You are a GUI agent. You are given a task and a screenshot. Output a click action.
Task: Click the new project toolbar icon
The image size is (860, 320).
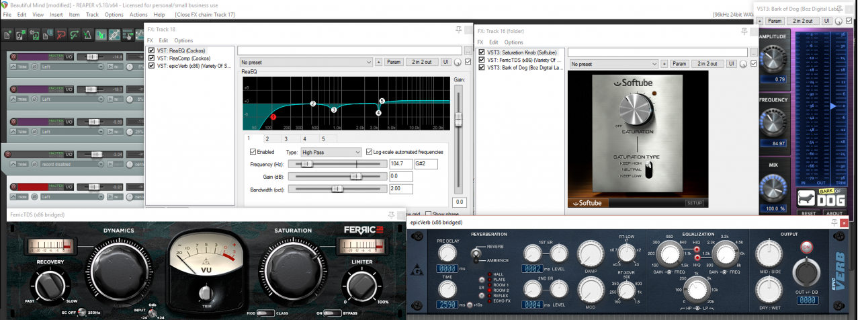pyautogui.click(x=7, y=34)
